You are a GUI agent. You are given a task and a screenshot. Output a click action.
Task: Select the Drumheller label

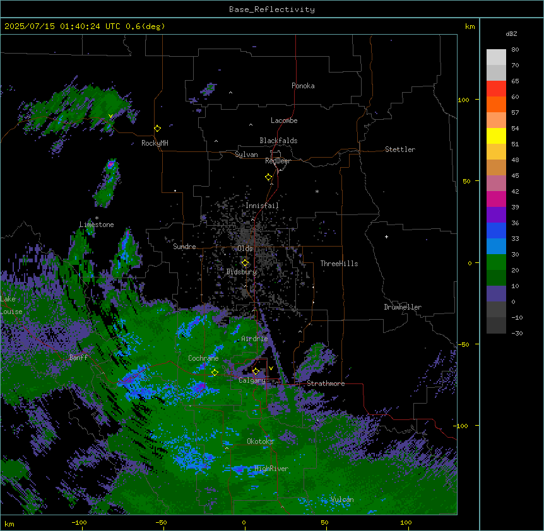click(x=403, y=307)
